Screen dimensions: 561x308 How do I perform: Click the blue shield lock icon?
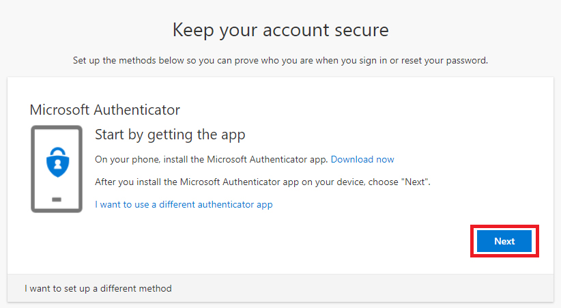[x=57, y=163]
